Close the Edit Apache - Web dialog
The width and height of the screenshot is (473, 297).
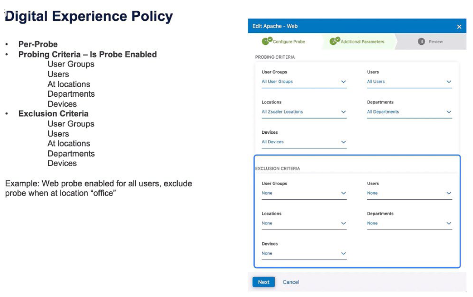pos(459,27)
